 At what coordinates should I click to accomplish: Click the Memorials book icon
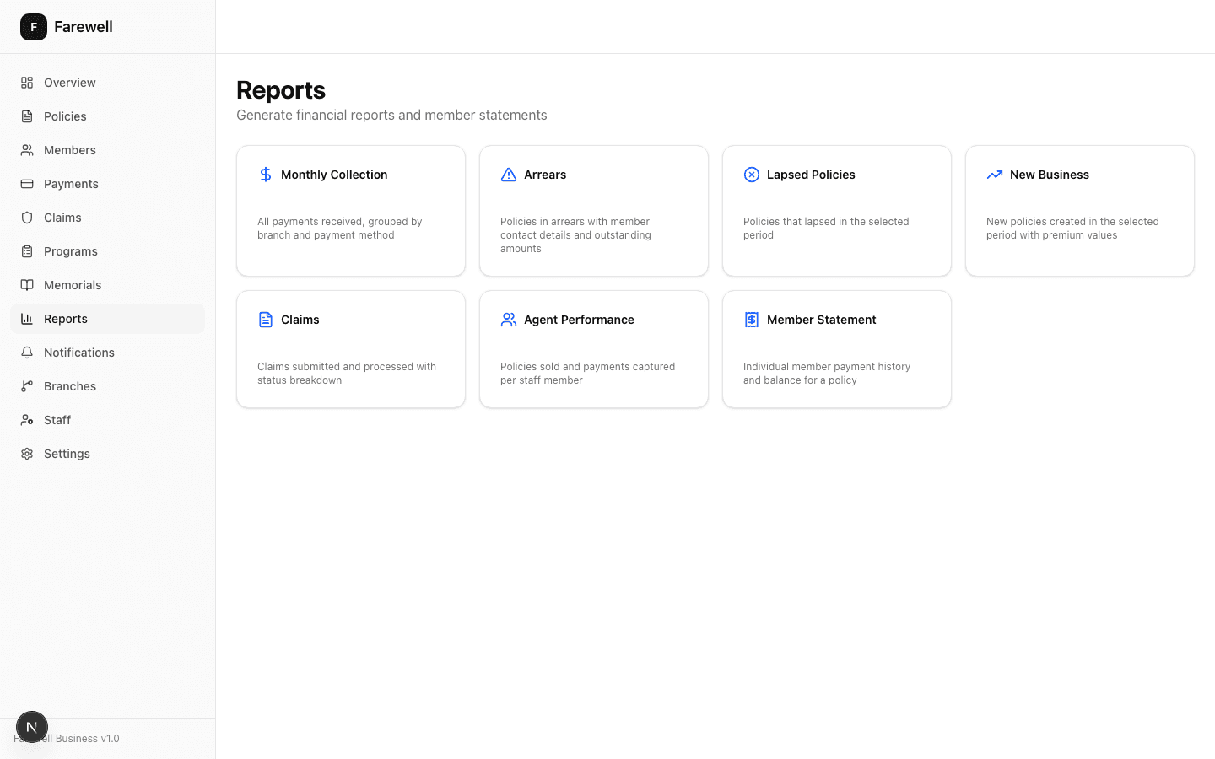click(26, 284)
